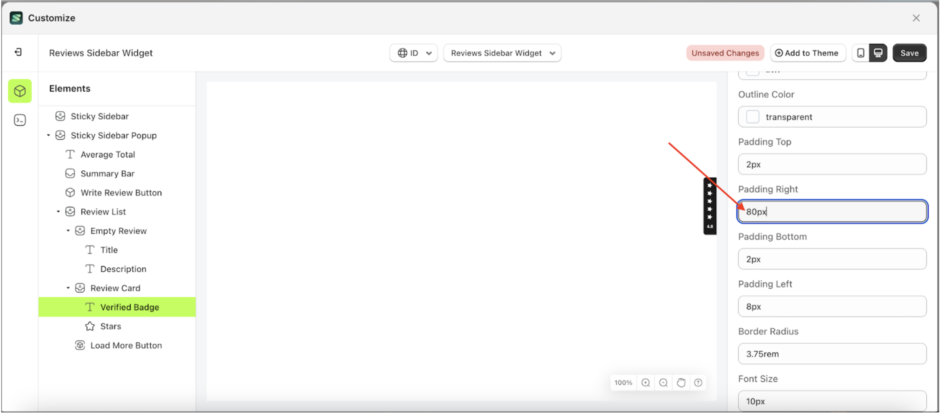Toggle the Outline Color transparent swatch checkbox
This screenshot has width=942, height=413.
[752, 117]
